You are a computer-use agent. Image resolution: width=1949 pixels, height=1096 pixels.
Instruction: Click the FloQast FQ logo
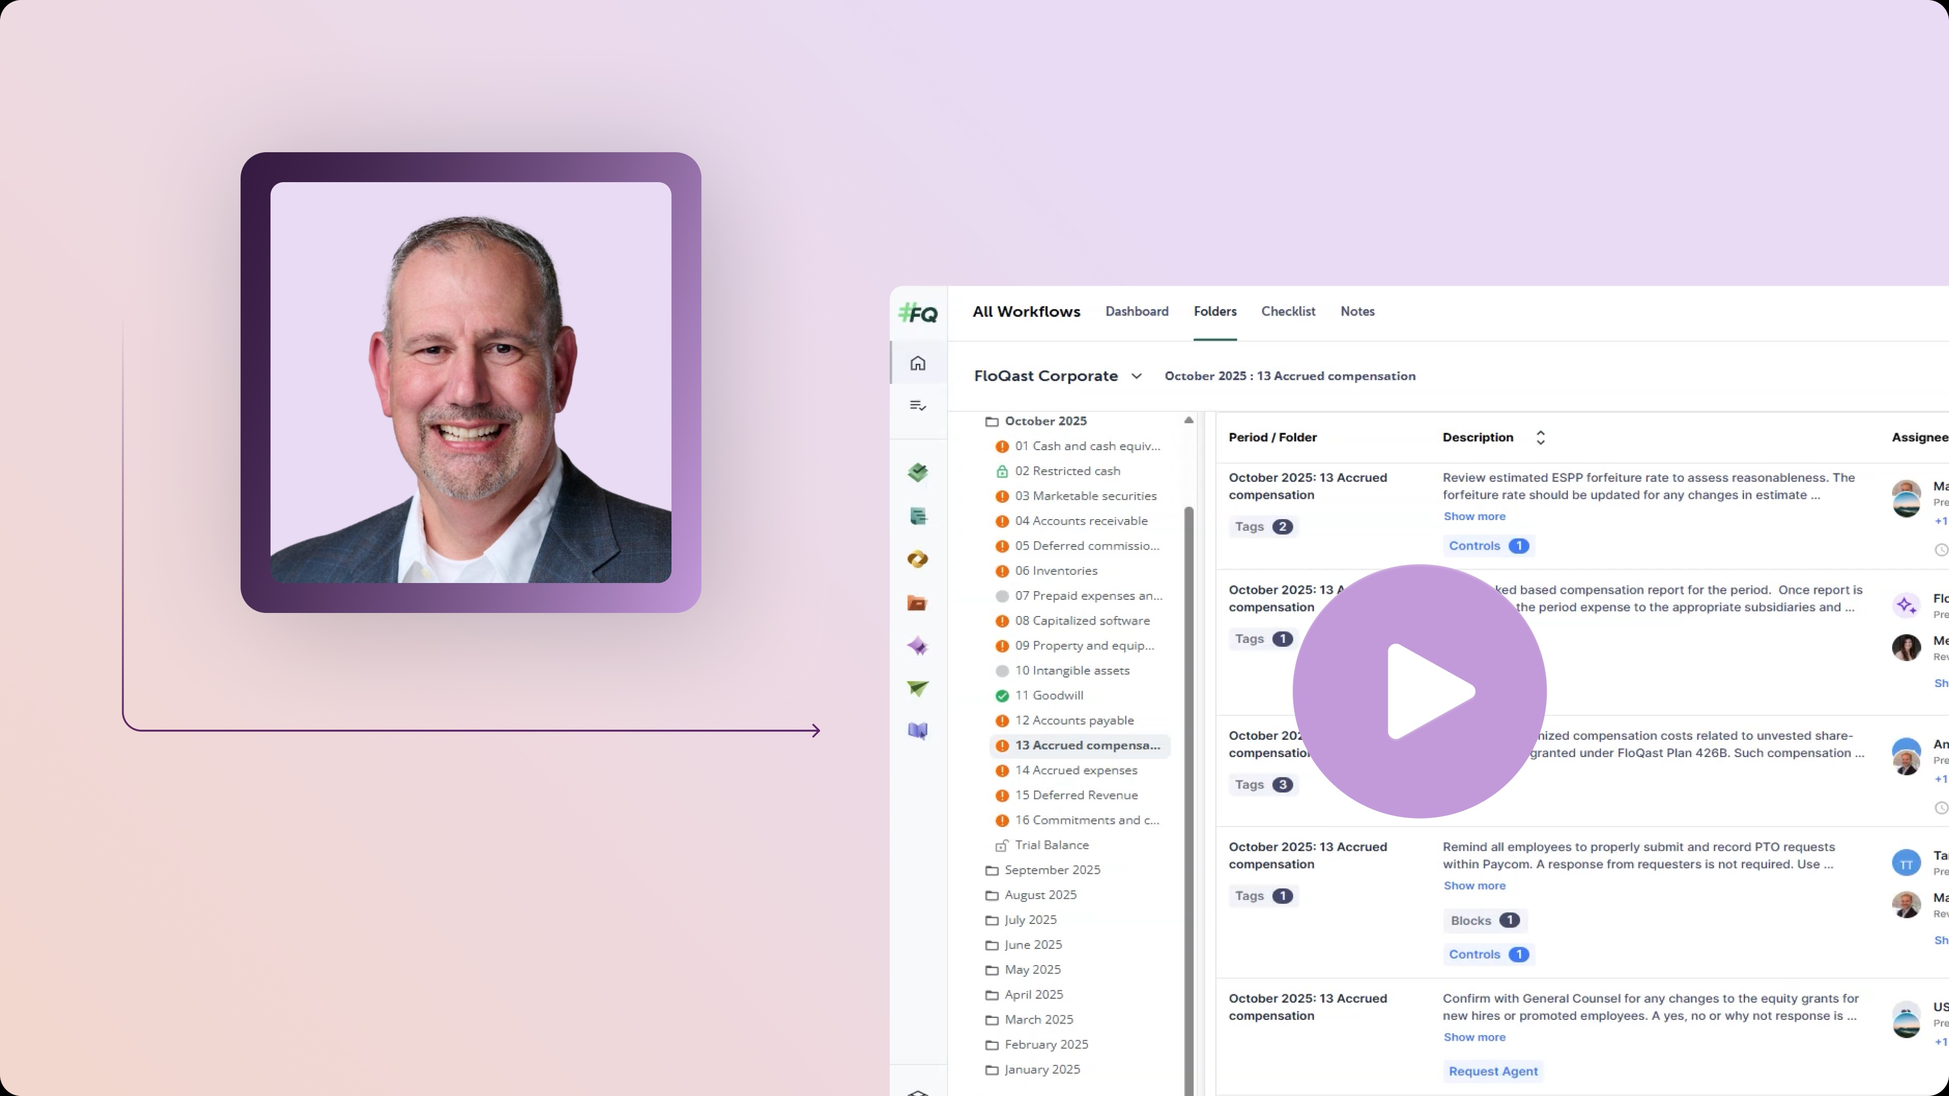[x=918, y=313]
